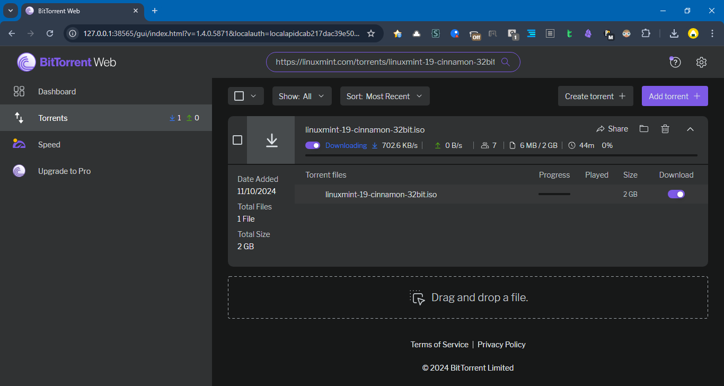This screenshot has height=386, width=724.
Task: Click the BitTorrent Web logo
Action: (x=66, y=62)
